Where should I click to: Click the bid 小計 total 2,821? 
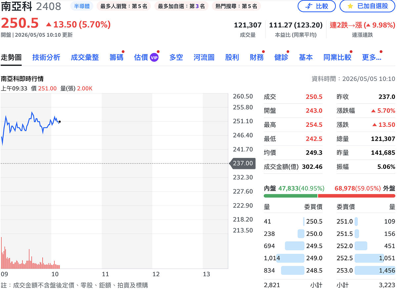point(272,285)
